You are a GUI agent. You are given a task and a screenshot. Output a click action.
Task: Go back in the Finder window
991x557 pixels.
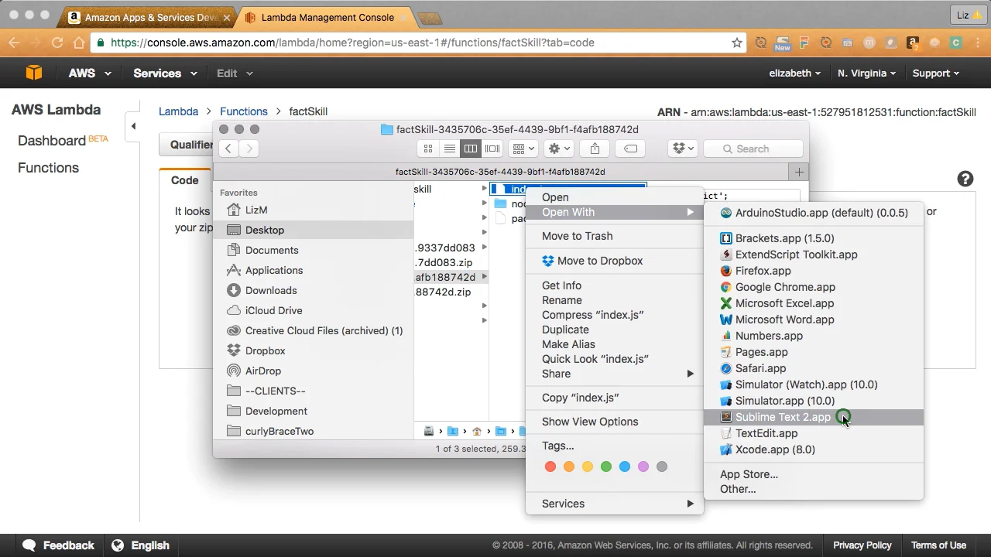[x=228, y=149]
